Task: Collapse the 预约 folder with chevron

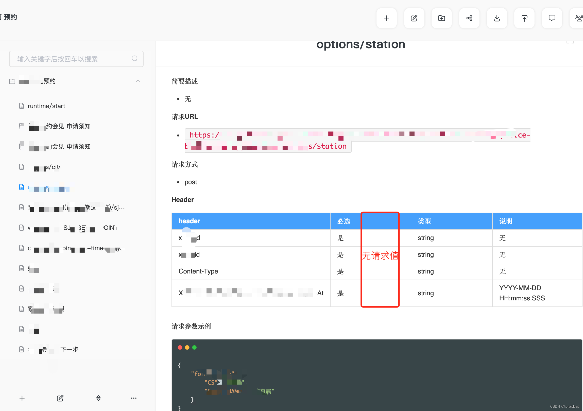Action: click(x=138, y=81)
